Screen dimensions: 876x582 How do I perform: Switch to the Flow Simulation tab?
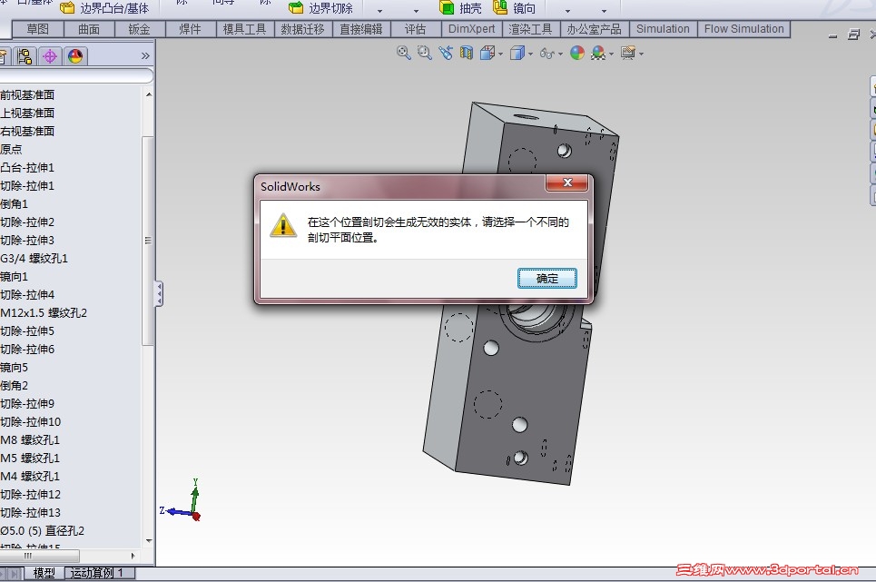(743, 29)
